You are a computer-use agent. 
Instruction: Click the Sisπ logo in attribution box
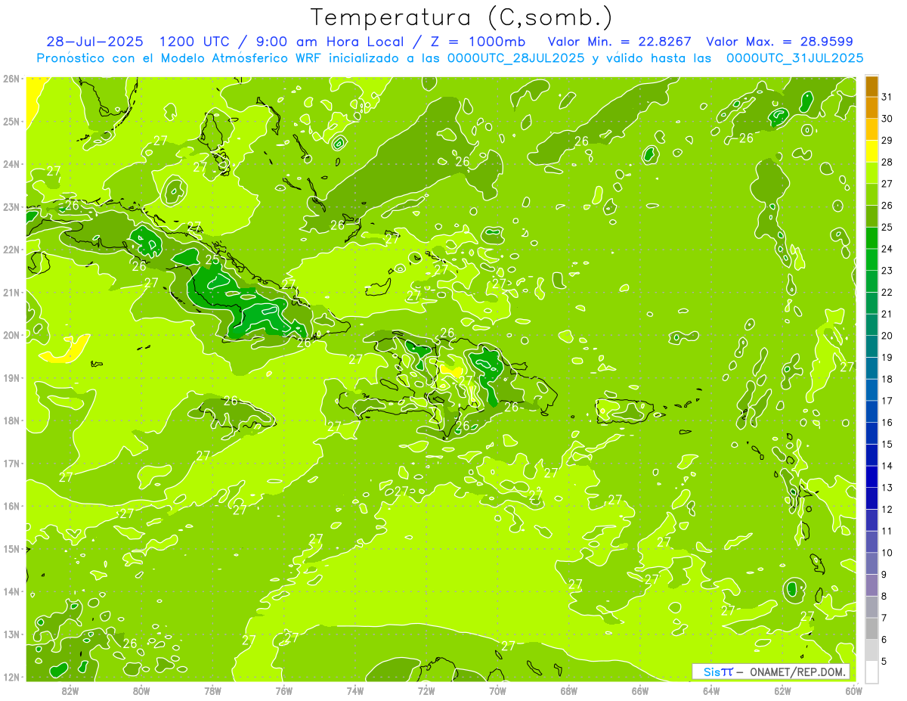[x=718, y=672]
